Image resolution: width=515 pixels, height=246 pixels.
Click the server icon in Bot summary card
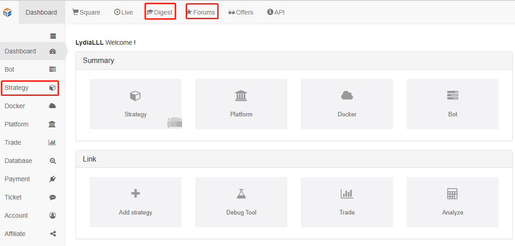pyautogui.click(x=453, y=95)
